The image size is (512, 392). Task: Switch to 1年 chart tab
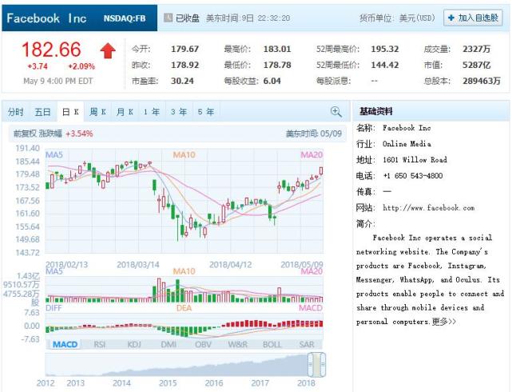[152, 112]
